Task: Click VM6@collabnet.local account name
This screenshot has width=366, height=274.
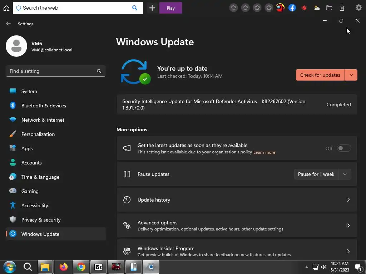Action: [x=52, y=50]
